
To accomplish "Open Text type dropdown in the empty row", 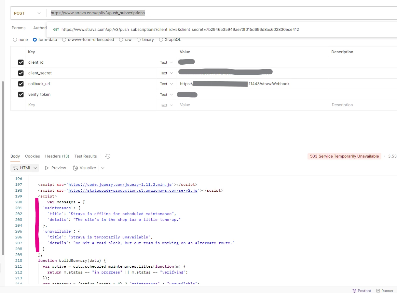I will (x=166, y=105).
